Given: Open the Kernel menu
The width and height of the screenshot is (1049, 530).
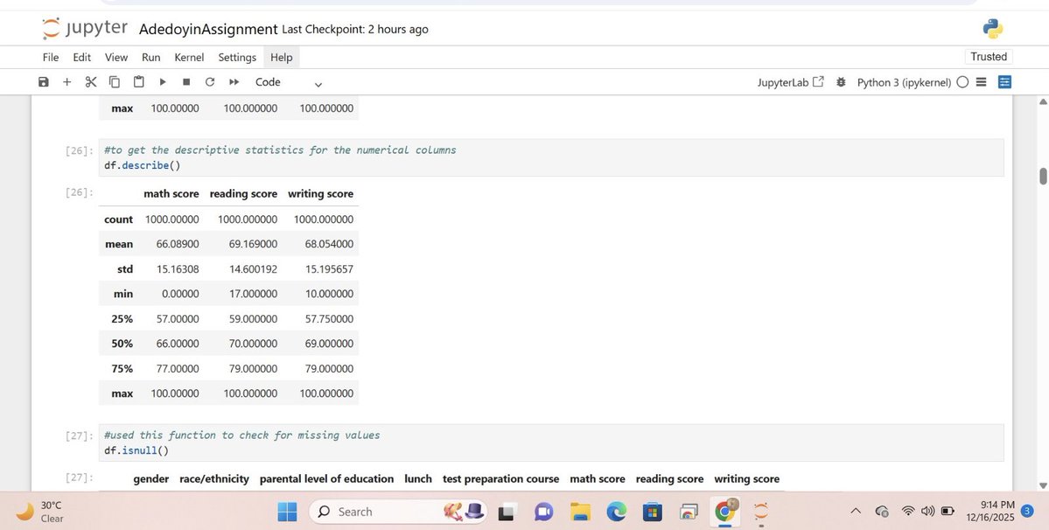Looking at the screenshot, I should click(x=189, y=58).
